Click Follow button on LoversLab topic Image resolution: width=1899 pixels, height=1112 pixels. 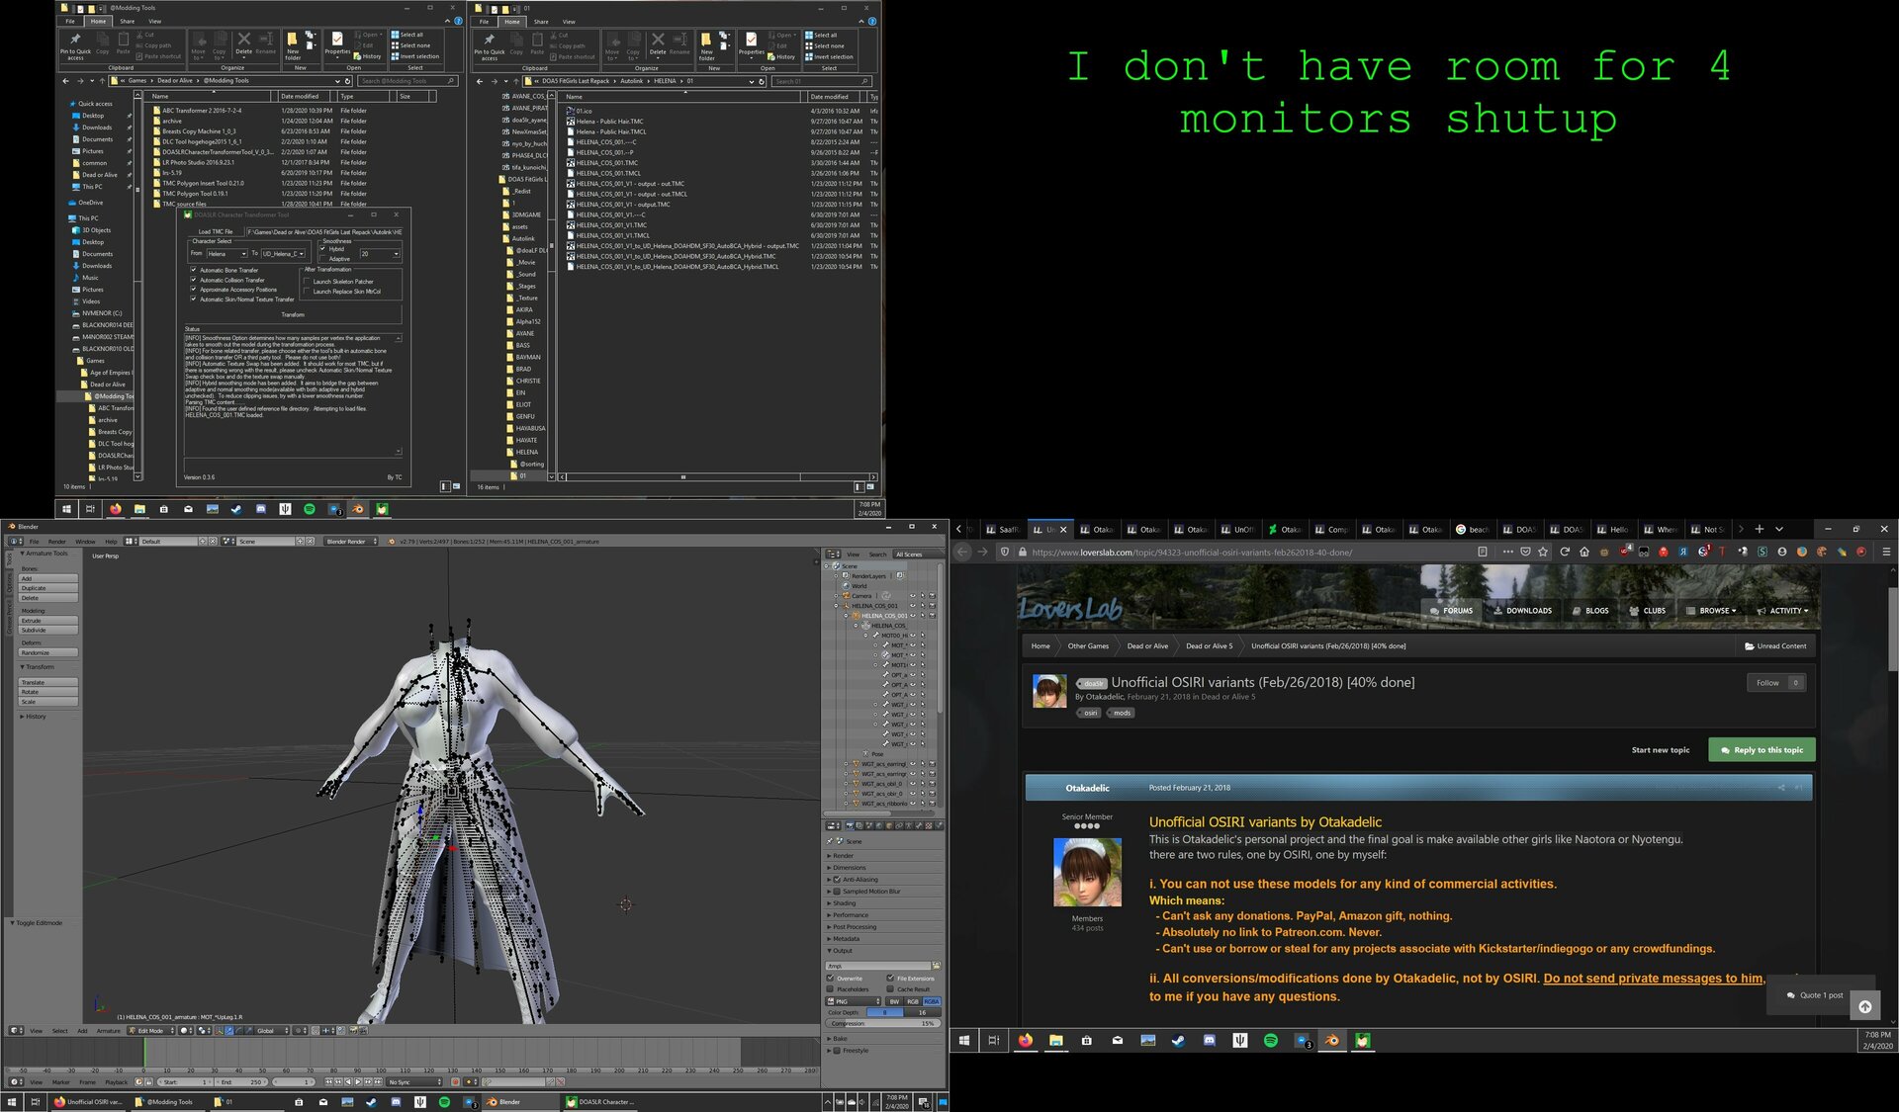coord(1776,683)
